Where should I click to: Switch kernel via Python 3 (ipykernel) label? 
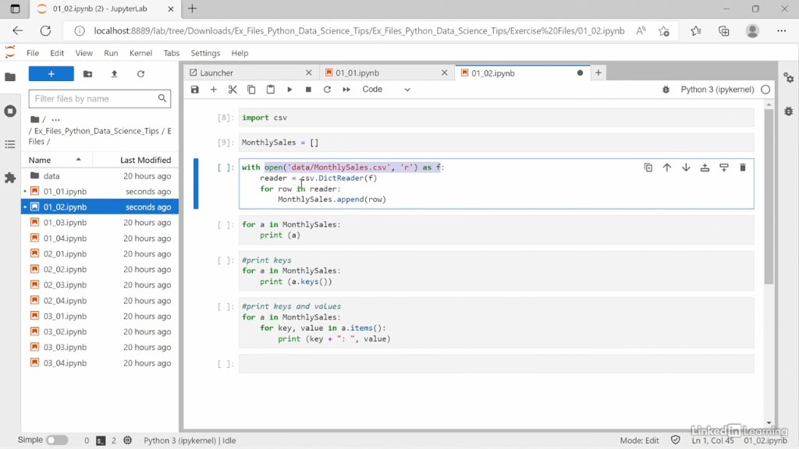pos(717,90)
